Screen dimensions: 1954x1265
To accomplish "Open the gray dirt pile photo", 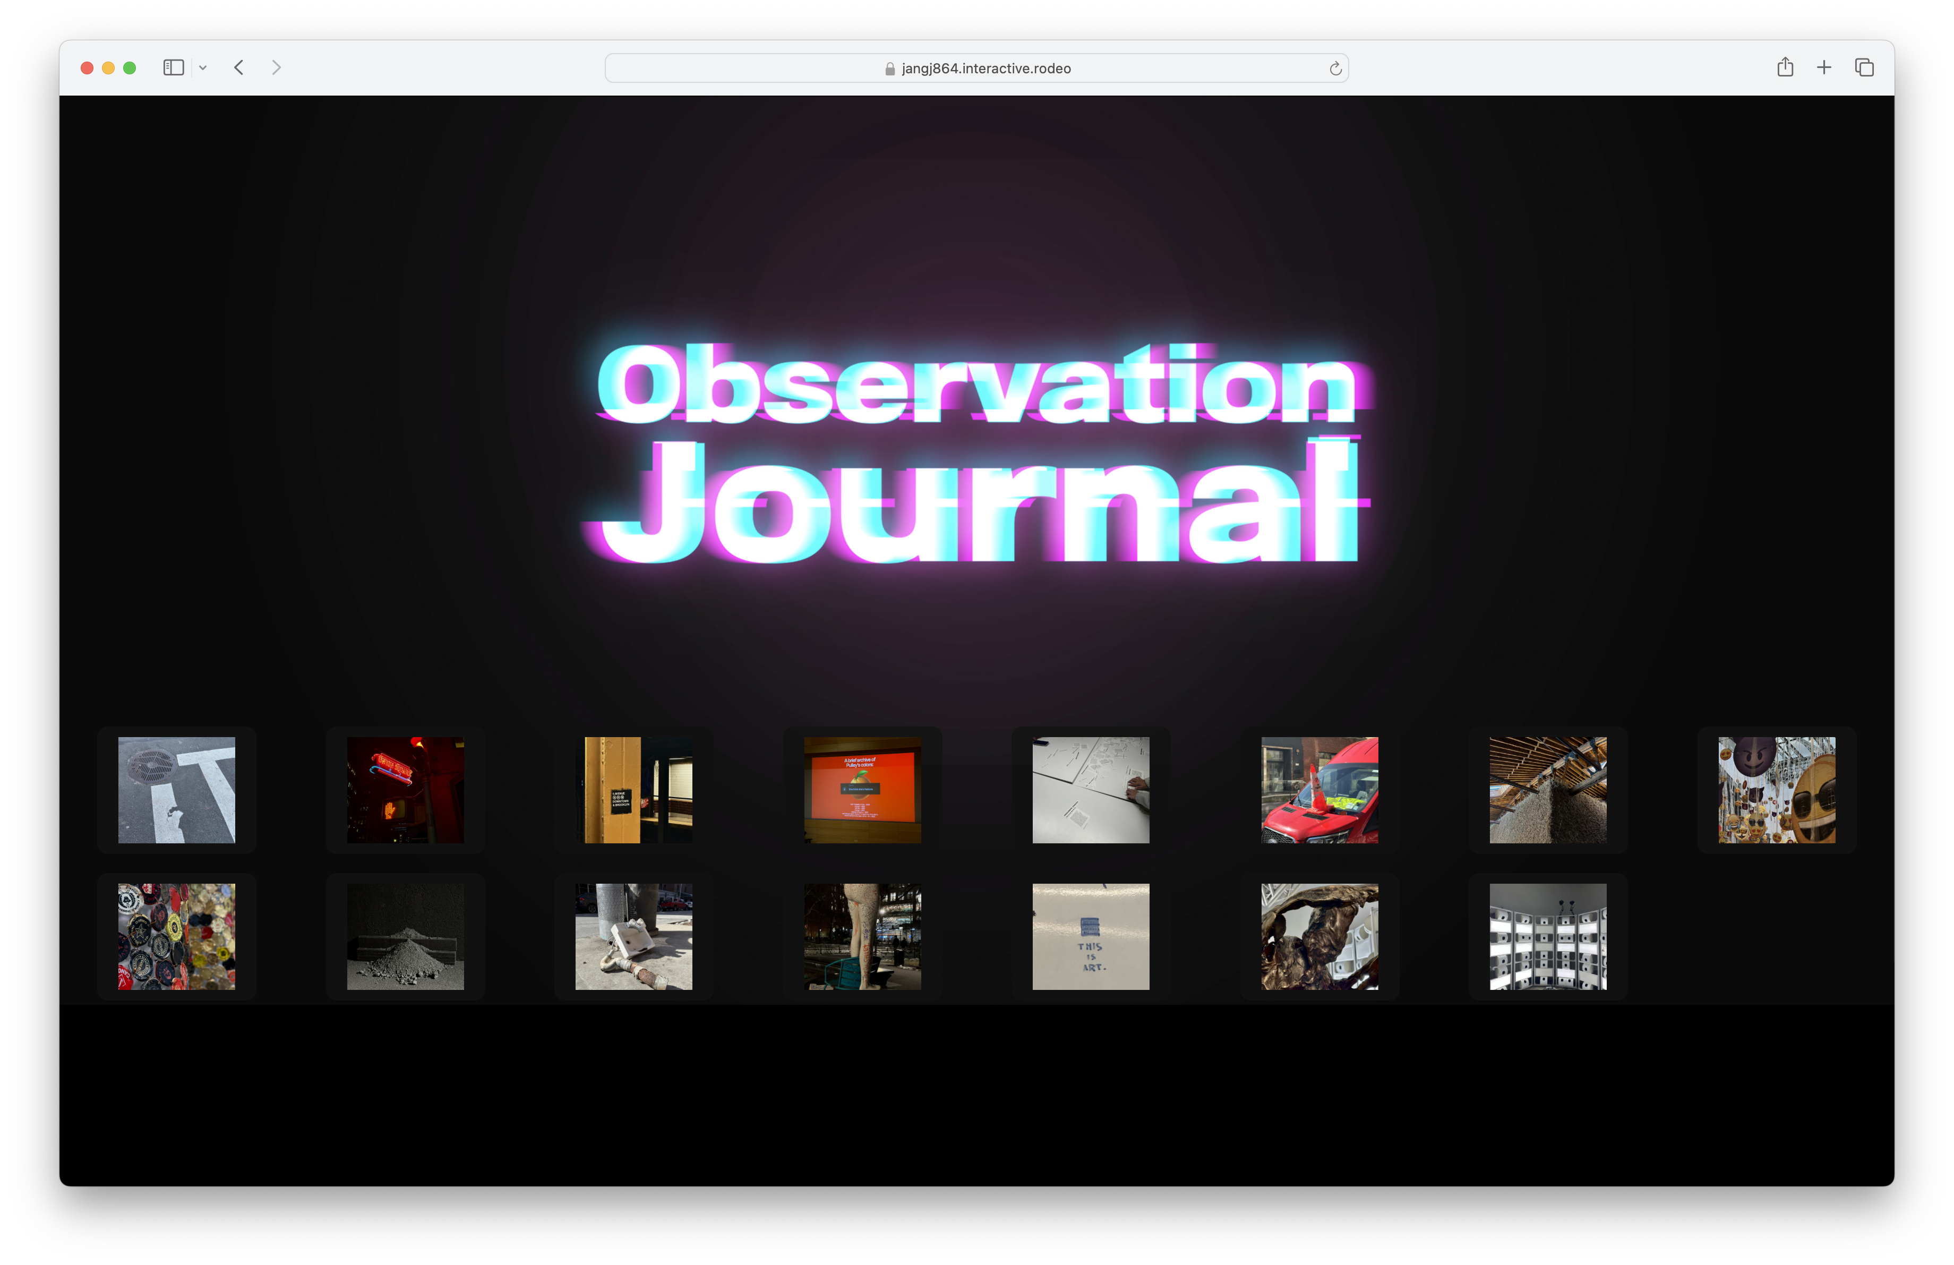I will pyautogui.click(x=405, y=936).
